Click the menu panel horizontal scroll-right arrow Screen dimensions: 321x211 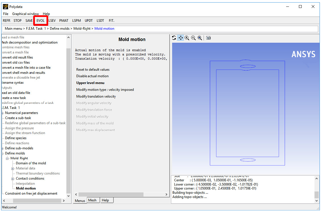pyautogui.click(x=166, y=195)
